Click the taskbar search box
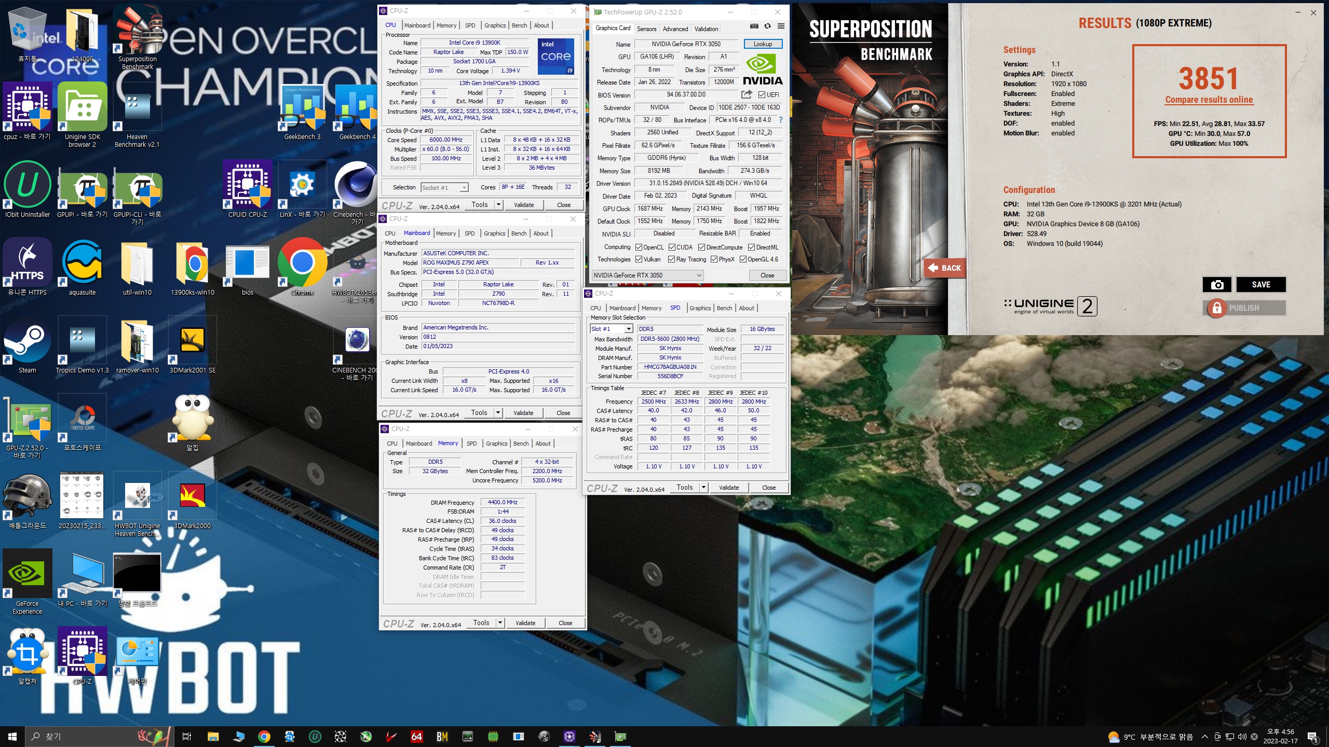The width and height of the screenshot is (1329, 747). 99,736
